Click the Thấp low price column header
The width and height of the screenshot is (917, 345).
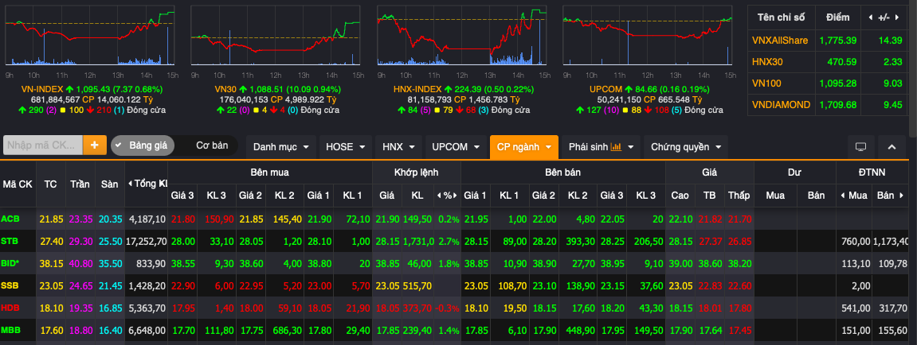point(739,195)
